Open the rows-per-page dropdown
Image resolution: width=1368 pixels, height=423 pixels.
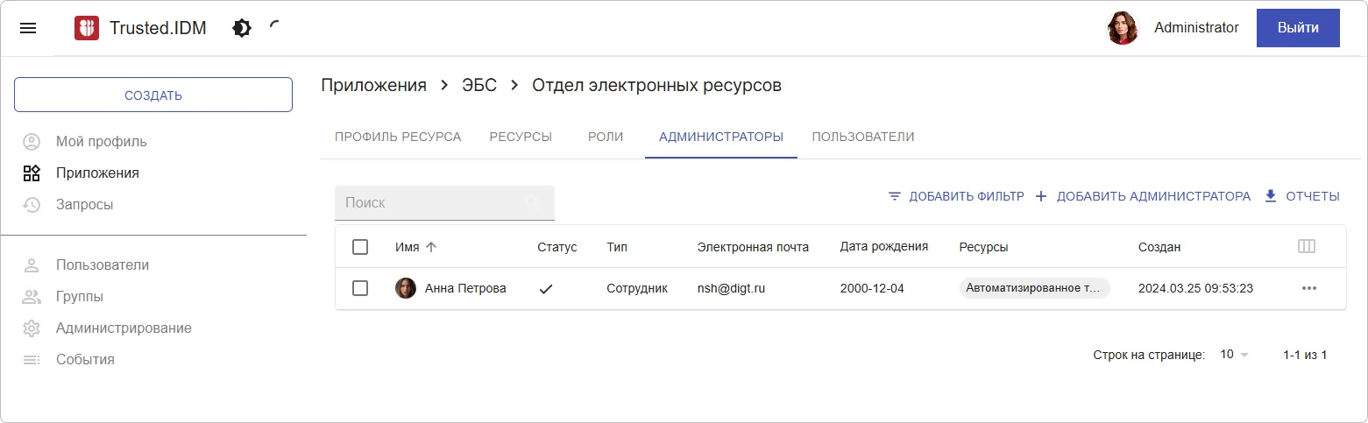pos(1234,355)
